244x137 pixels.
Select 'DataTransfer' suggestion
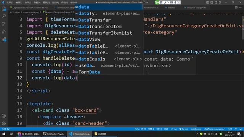point(108,20)
